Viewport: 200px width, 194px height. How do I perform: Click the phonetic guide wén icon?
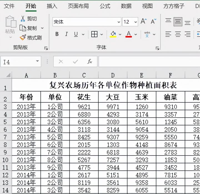click(147, 34)
